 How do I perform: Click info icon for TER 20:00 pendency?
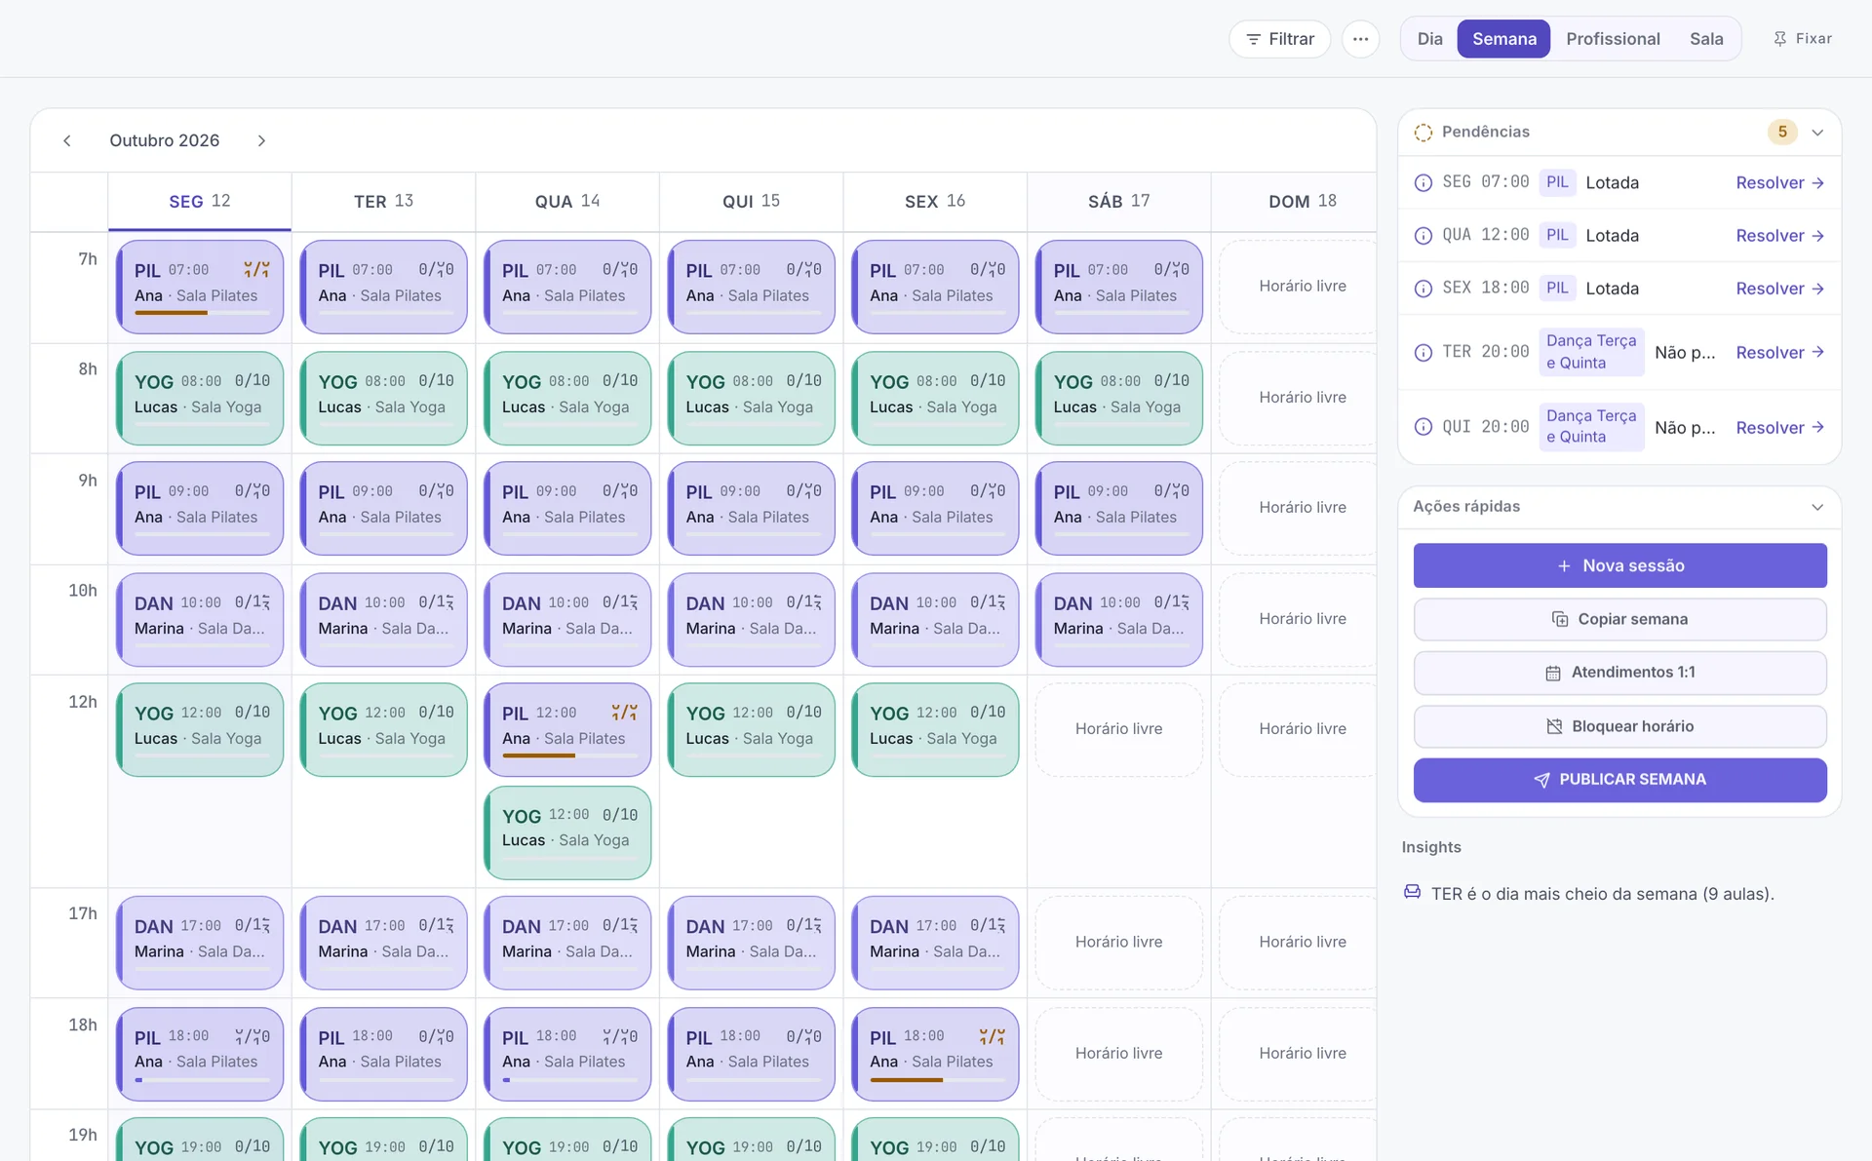pyautogui.click(x=1423, y=352)
